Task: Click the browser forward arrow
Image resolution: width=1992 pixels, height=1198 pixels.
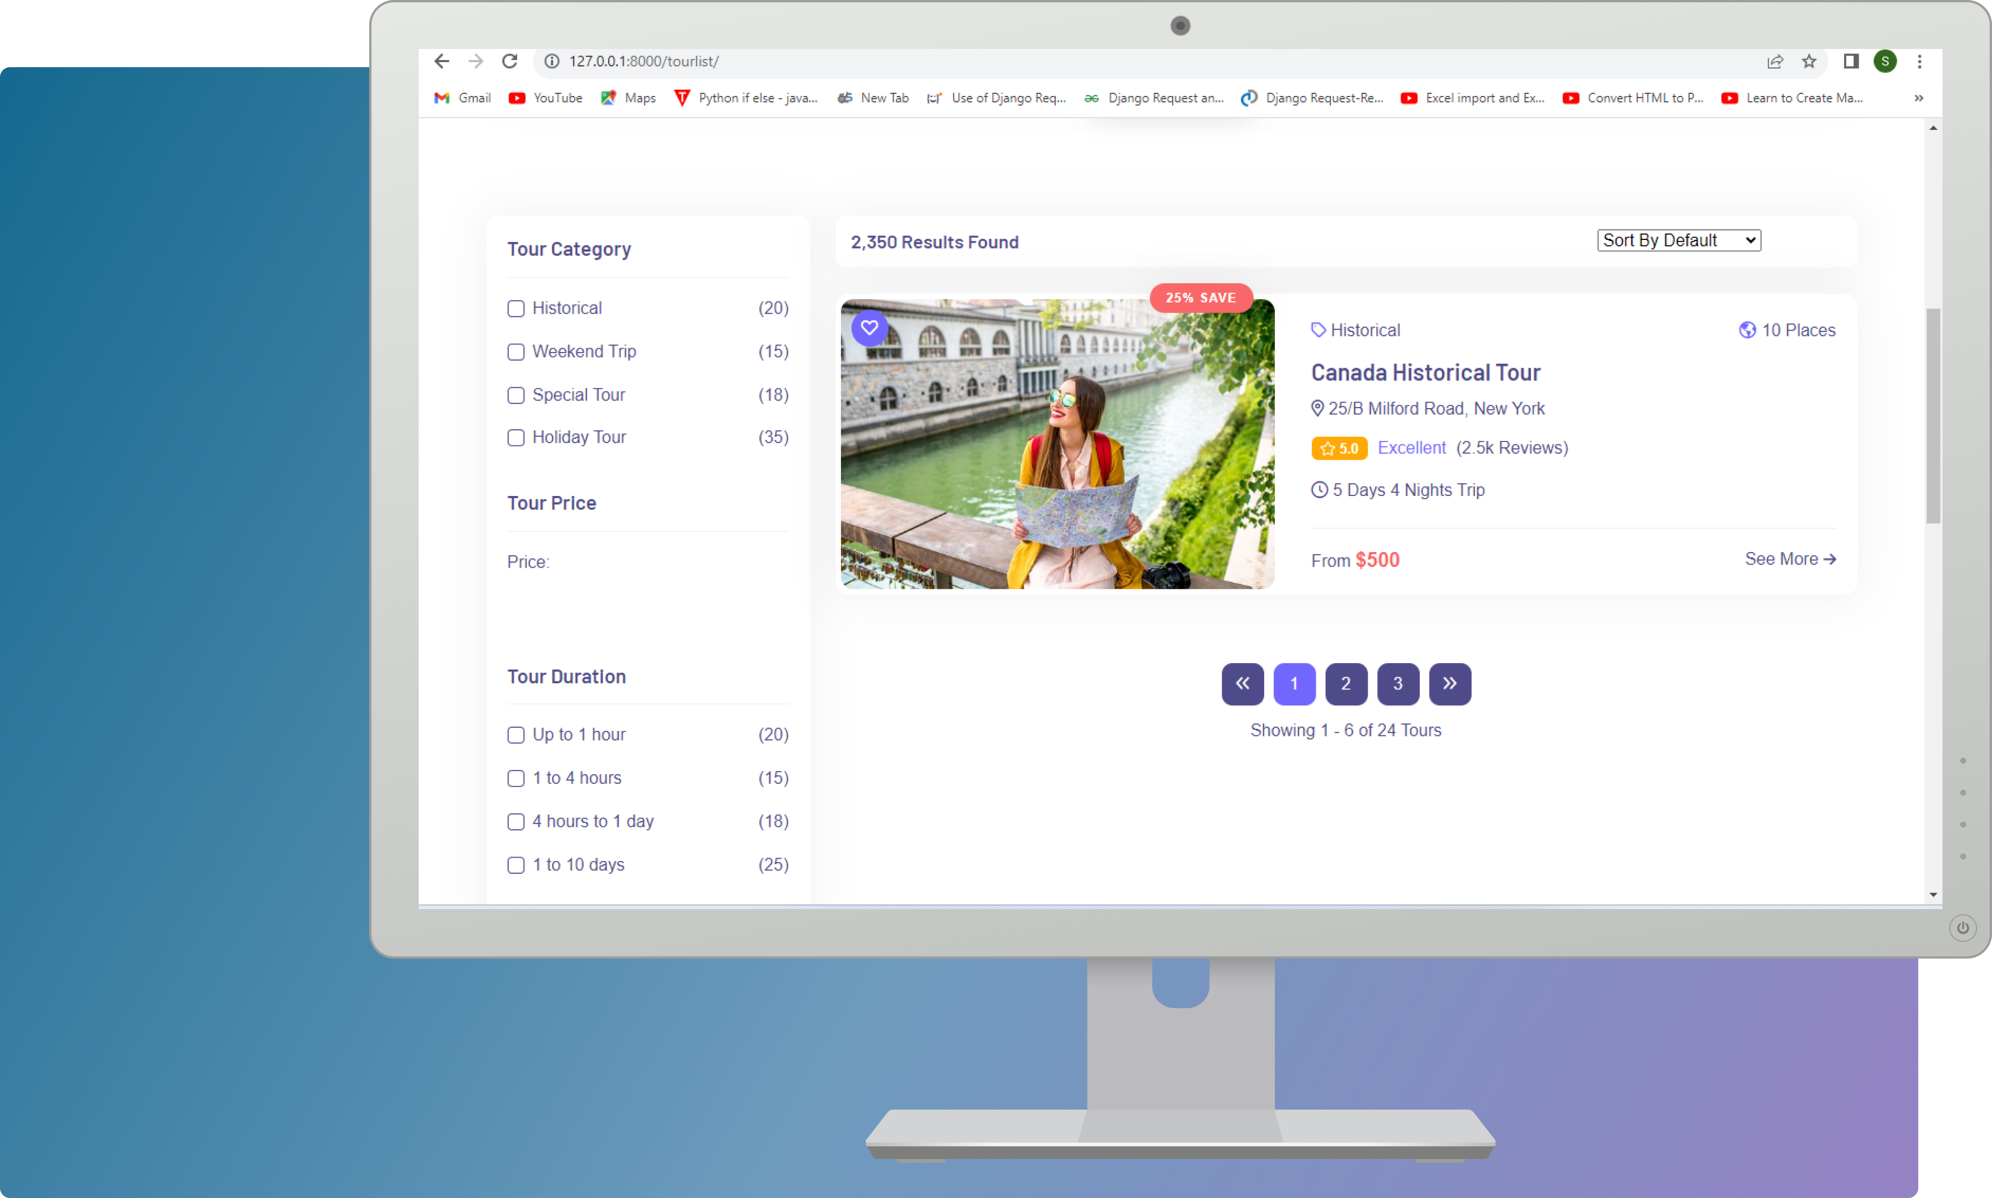Action: pos(475,61)
